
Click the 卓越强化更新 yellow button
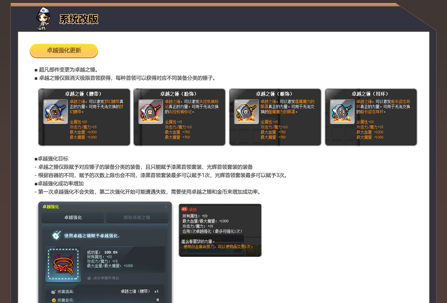(x=64, y=50)
